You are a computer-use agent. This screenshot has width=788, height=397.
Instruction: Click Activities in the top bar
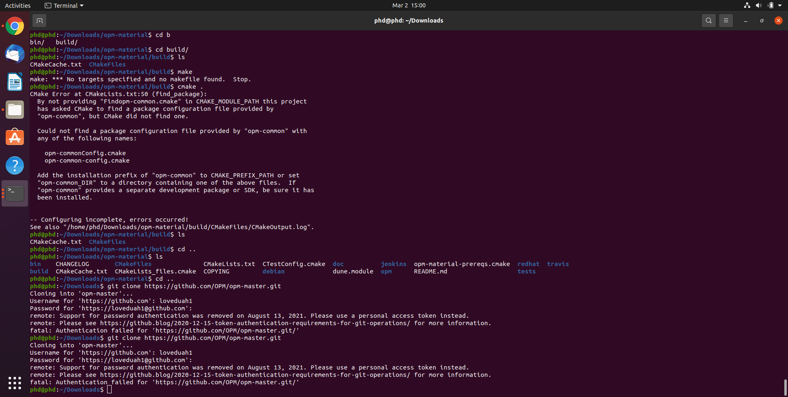(x=18, y=5)
